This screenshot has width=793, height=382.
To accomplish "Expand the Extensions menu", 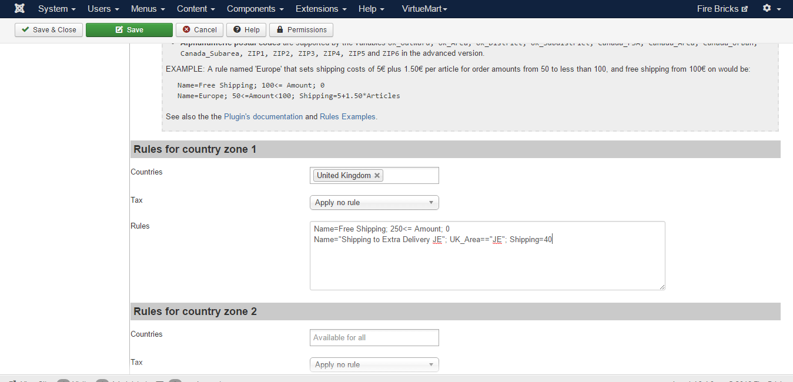I will pos(320,9).
